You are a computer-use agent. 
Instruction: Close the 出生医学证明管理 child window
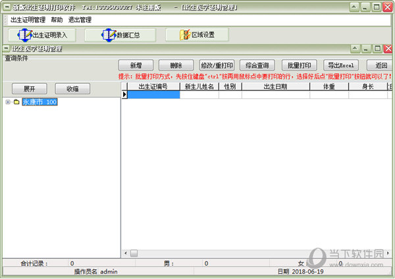click(388, 48)
